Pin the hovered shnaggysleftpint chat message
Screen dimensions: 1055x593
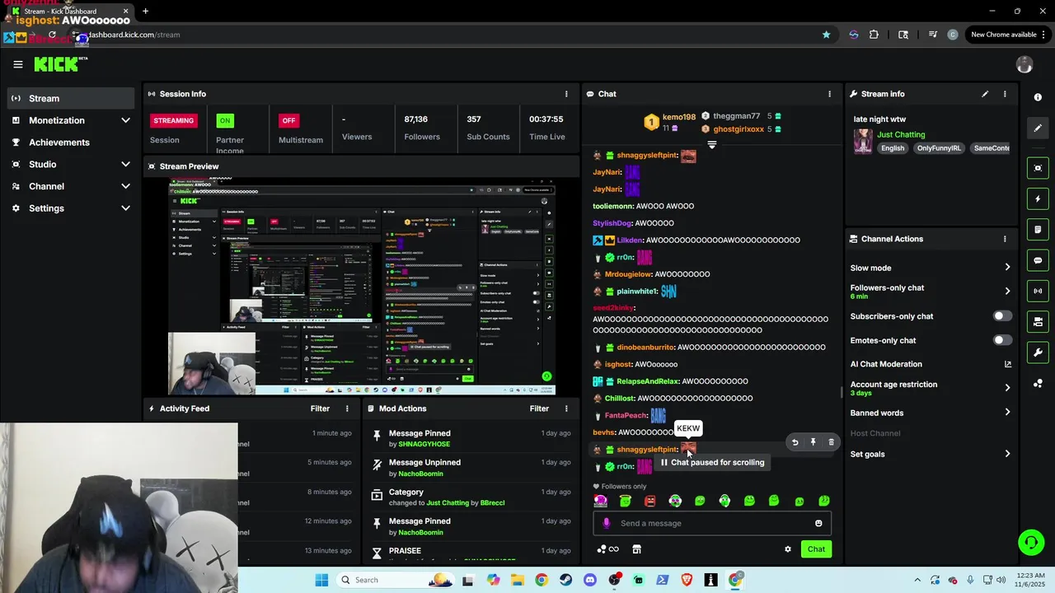coord(813,442)
